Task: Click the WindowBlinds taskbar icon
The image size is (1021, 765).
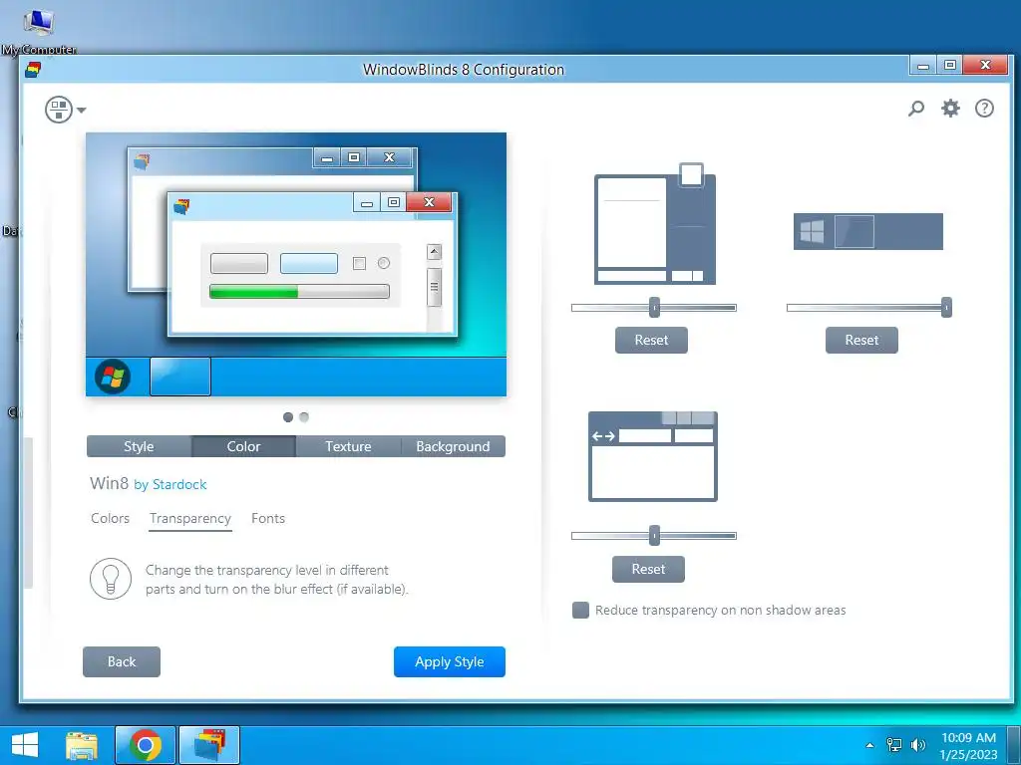Action: click(x=209, y=745)
